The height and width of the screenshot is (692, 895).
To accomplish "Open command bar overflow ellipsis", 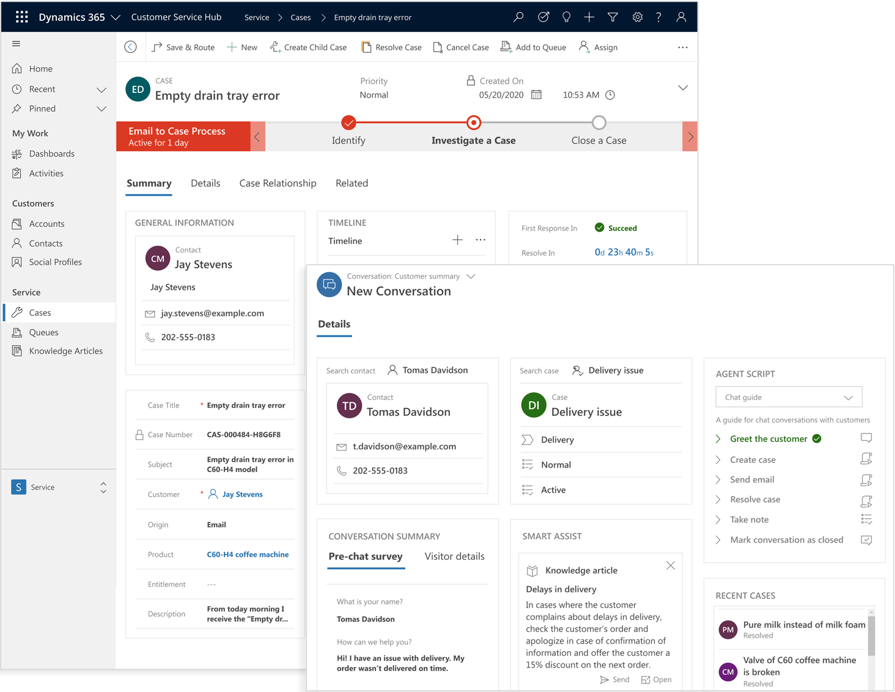I will click(683, 47).
